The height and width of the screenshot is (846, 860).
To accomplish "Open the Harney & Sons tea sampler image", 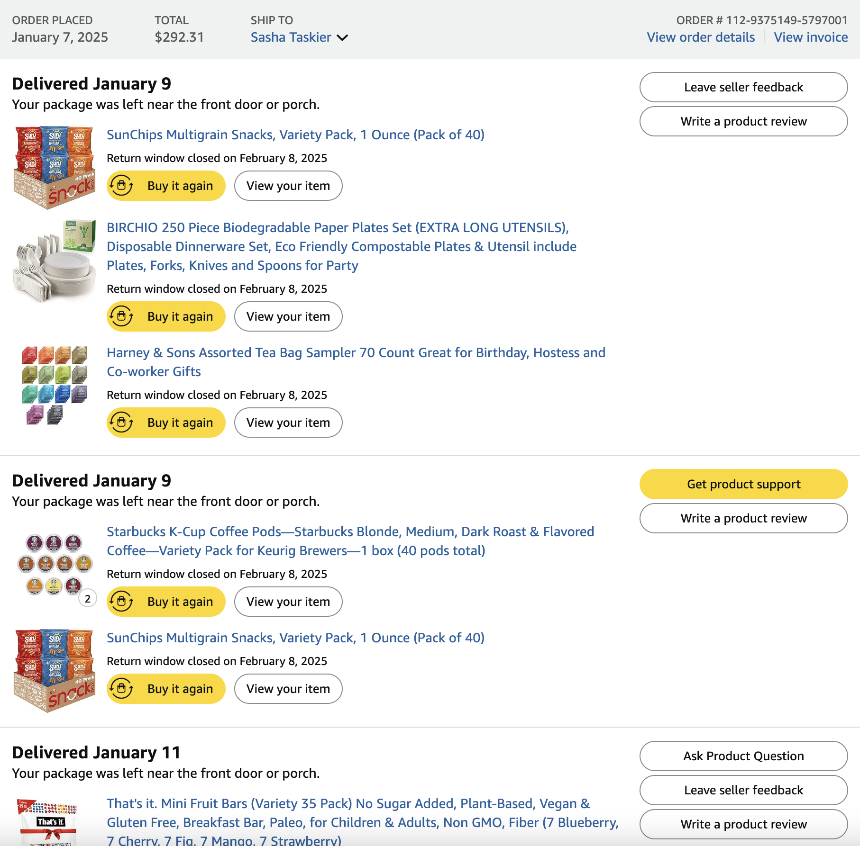I will tap(55, 386).
